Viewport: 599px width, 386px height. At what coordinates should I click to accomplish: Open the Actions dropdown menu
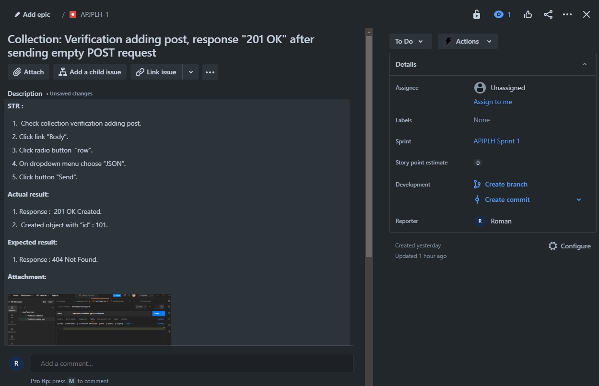(x=467, y=41)
